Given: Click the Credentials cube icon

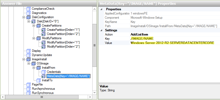Looking at the screenshot, I should [x=43, y=72].
